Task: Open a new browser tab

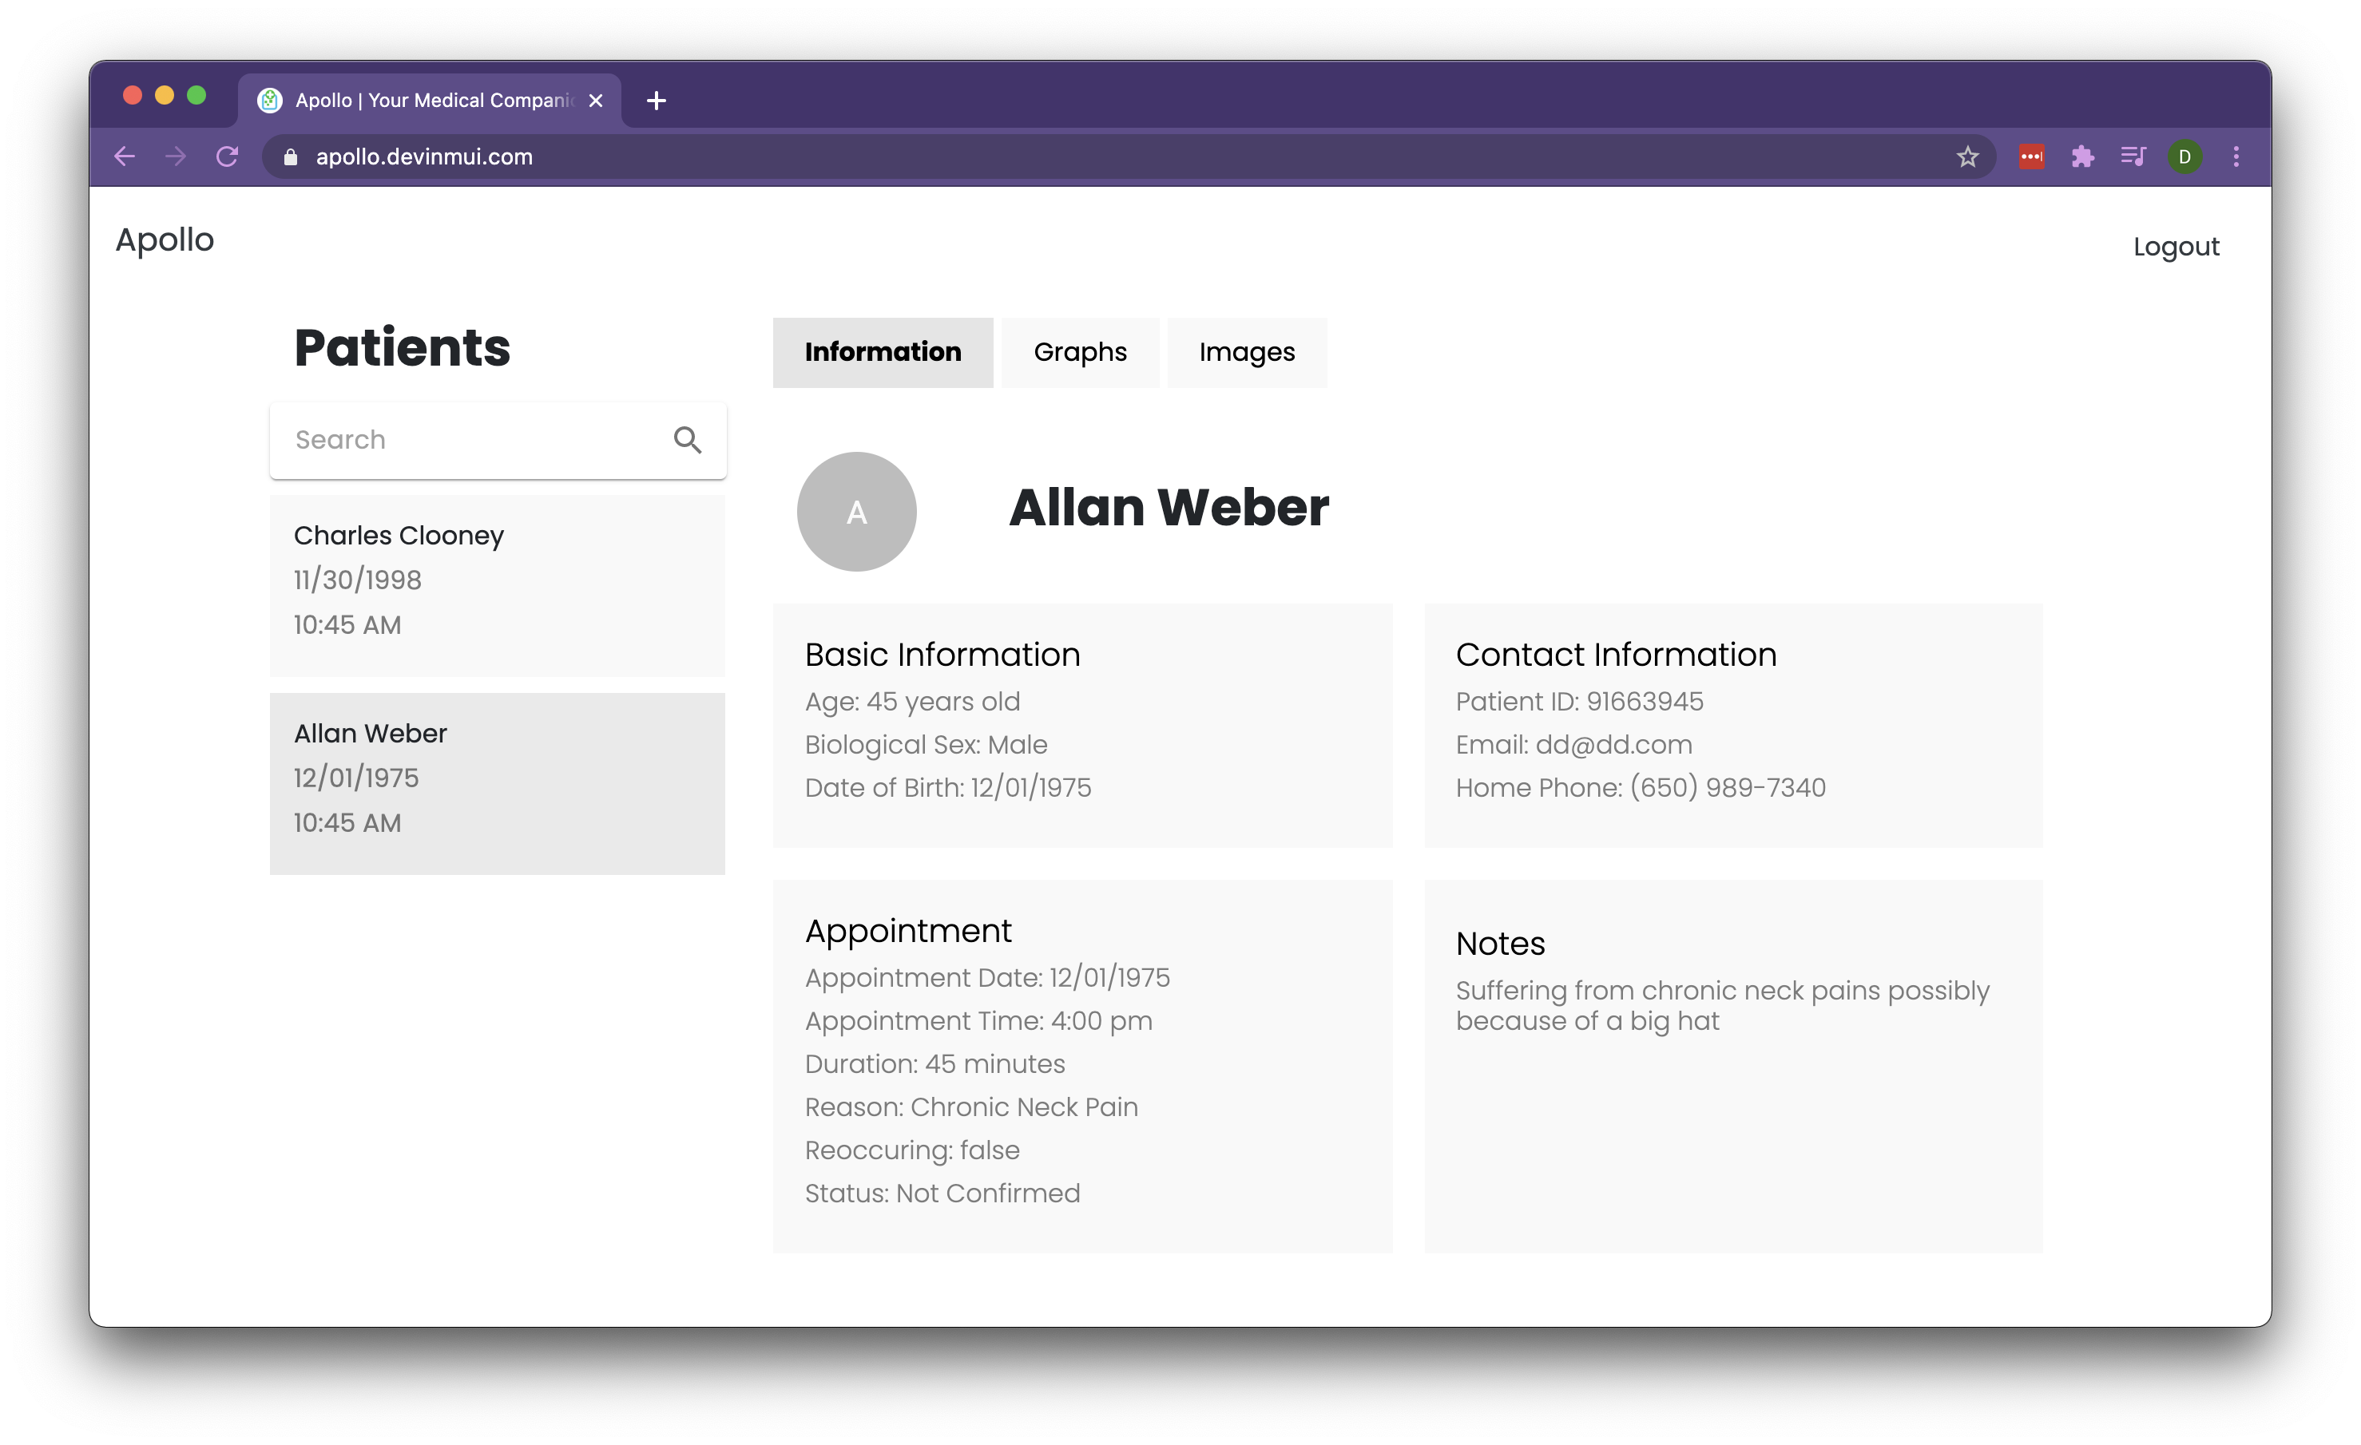Action: coord(657,101)
